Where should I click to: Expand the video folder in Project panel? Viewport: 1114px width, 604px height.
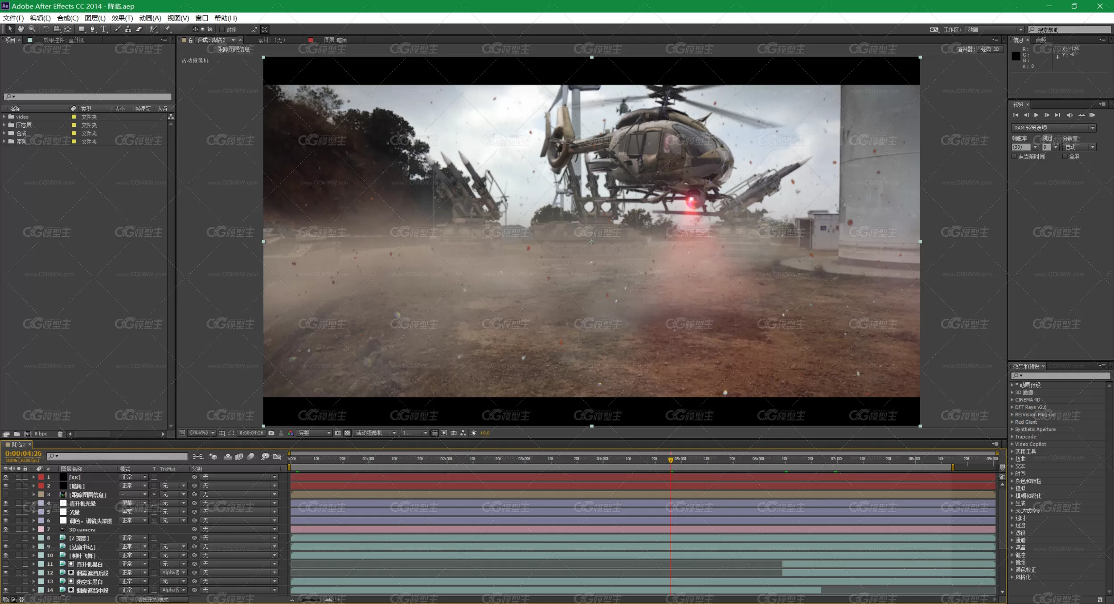point(4,117)
